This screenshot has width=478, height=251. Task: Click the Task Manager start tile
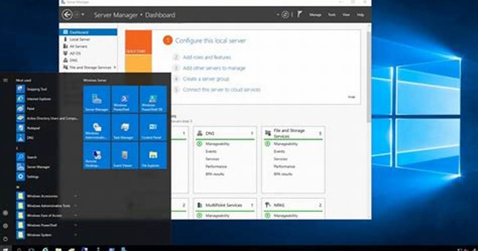125,127
